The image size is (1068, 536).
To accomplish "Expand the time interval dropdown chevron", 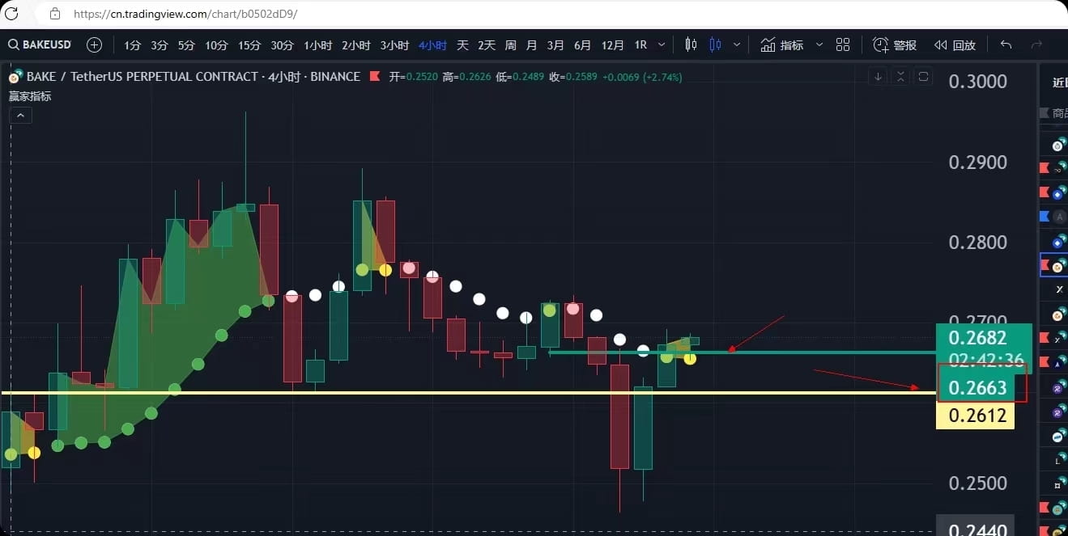I will (x=662, y=45).
